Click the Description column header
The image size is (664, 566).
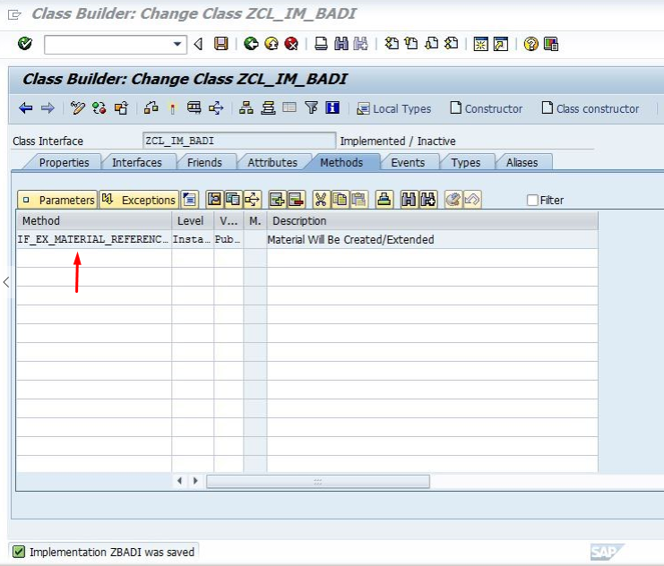432,220
